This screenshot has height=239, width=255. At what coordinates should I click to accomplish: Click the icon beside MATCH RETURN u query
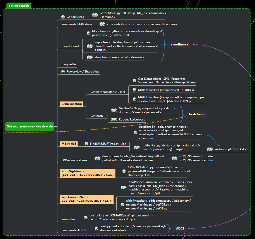134,90
